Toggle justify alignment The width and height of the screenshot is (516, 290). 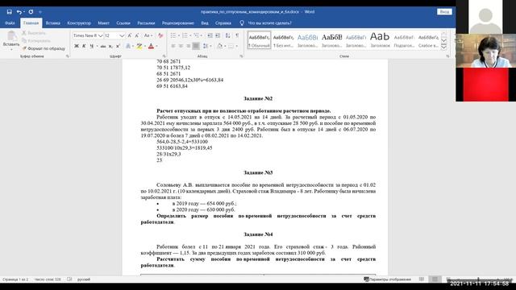[196, 47]
